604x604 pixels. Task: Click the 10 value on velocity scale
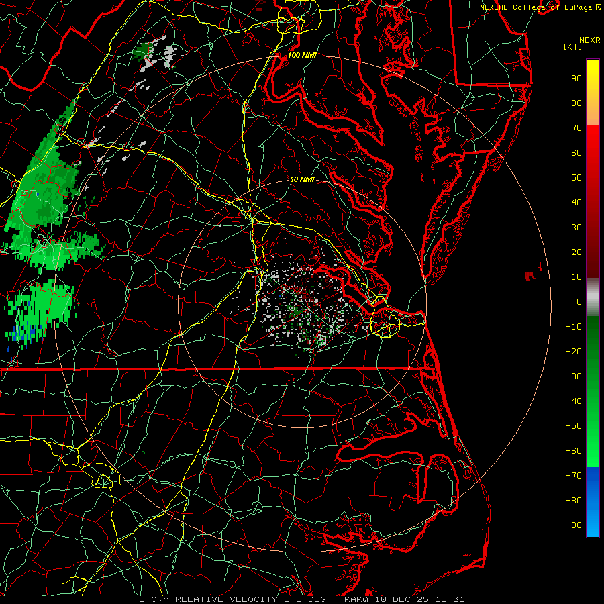coord(576,277)
